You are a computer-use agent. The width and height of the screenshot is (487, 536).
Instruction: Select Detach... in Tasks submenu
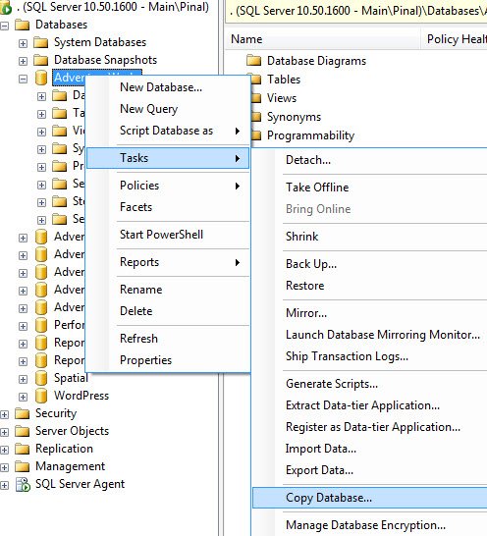(x=370, y=160)
